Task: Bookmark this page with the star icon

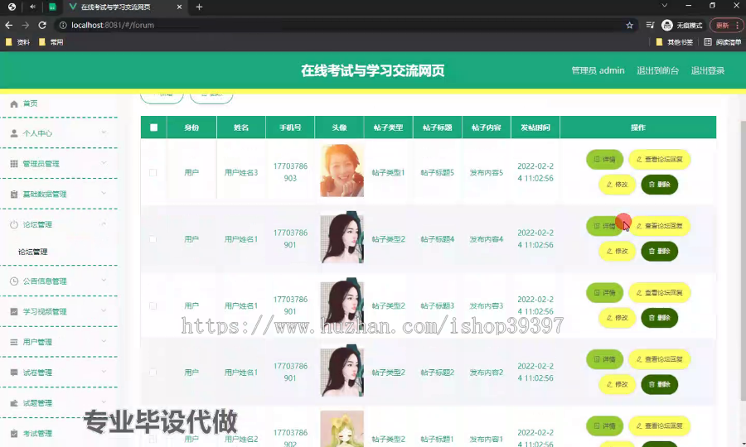Action: (629, 25)
